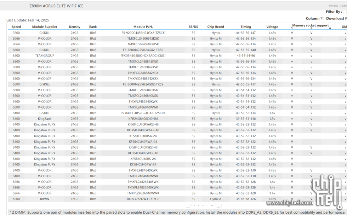The width and height of the screenshot is (347, 215).
Task: Select part number TMXPL24826840WWK
Action: tap(143, 193)
